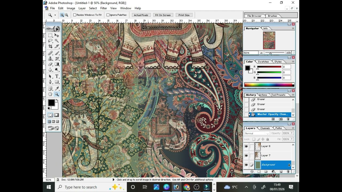Switch to Quick Mask mode
Screen dimensions: 342x192
tap(56, 115)
